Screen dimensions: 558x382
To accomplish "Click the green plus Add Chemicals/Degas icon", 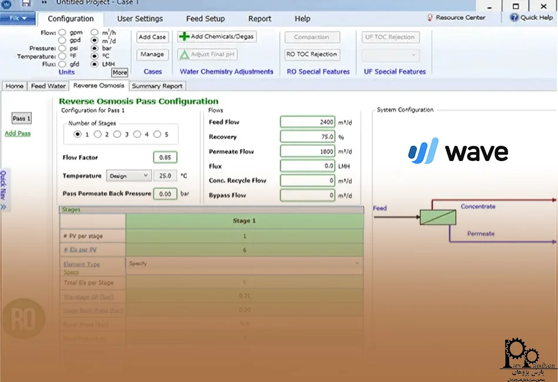I will pyautogui.click(x=184, y=36).
